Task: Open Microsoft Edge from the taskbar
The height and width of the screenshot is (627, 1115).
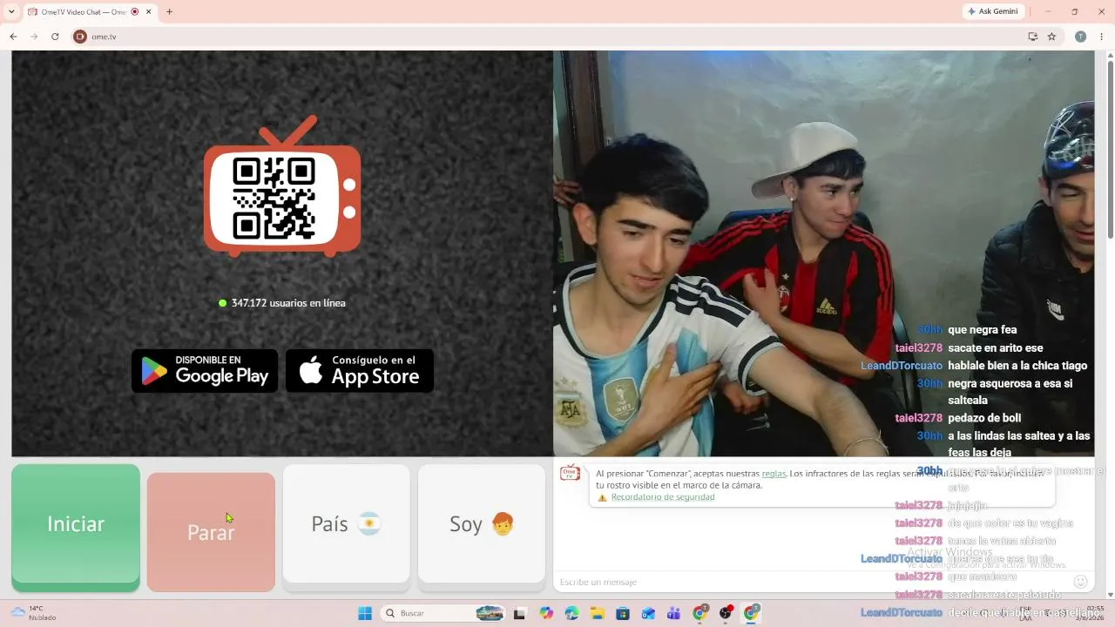Action: (571, 613)
